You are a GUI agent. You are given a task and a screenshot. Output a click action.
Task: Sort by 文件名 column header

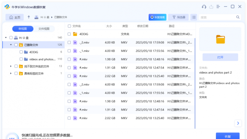coord(76,26)
